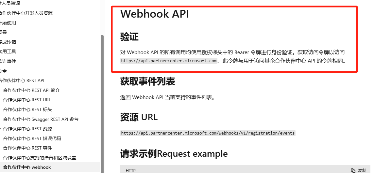Select the 场景 sidebar entry
The height and width of the screenshot is (173, 374).
tap(3, 32)
